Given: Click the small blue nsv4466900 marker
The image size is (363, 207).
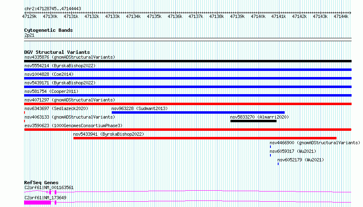Looking at the screenshot, I should click(270, 147).
